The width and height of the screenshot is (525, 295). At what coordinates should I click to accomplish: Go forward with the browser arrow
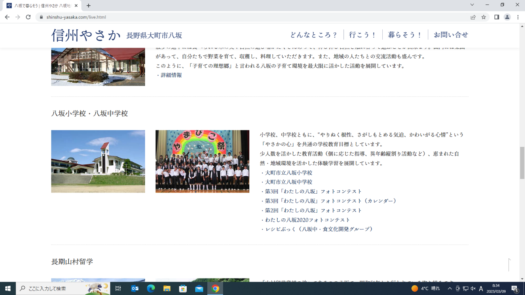point(17,17)
